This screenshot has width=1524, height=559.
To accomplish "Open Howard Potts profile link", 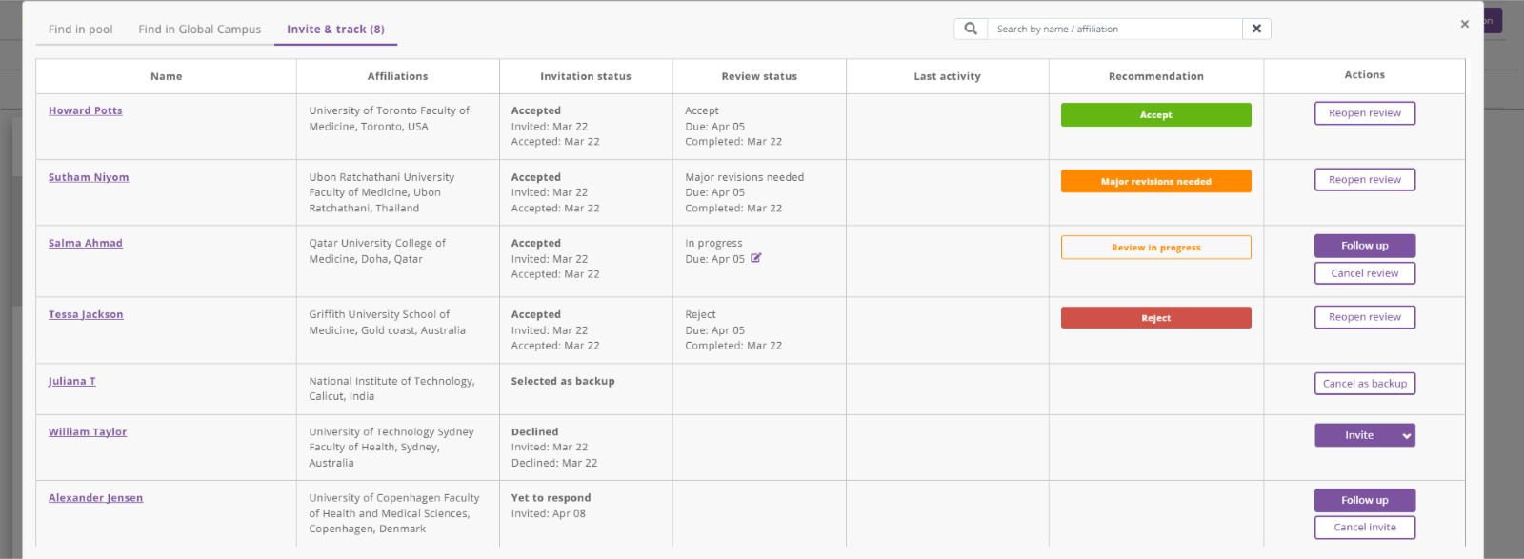I will click(x=86, y=110).
